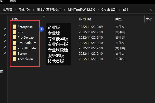Viewport: 155px width, 103px height.
Task: Go to 系统 (D:) in breadcrumb
Action: tap(24, 10)
